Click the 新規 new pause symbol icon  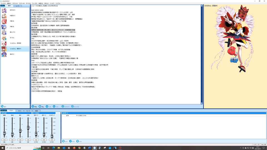[x=63, y=141]
